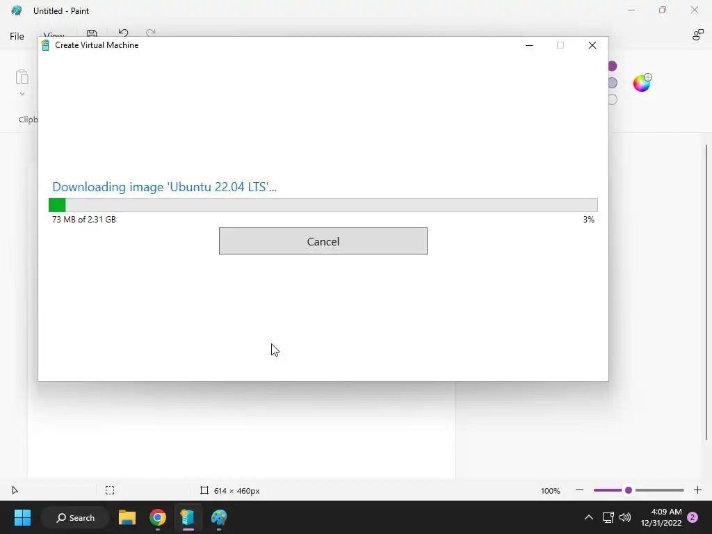The image size is (712, 534).
Task: Show hidden system tray icons
Action: [588, 517]
